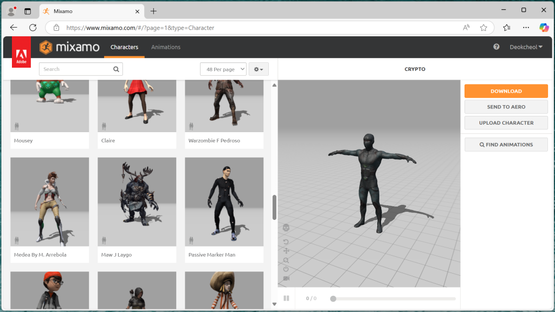Toggle the camera follow video icon
Viewport: 555px width, 312px height.
pyautogui.click(x=286, y=278)
